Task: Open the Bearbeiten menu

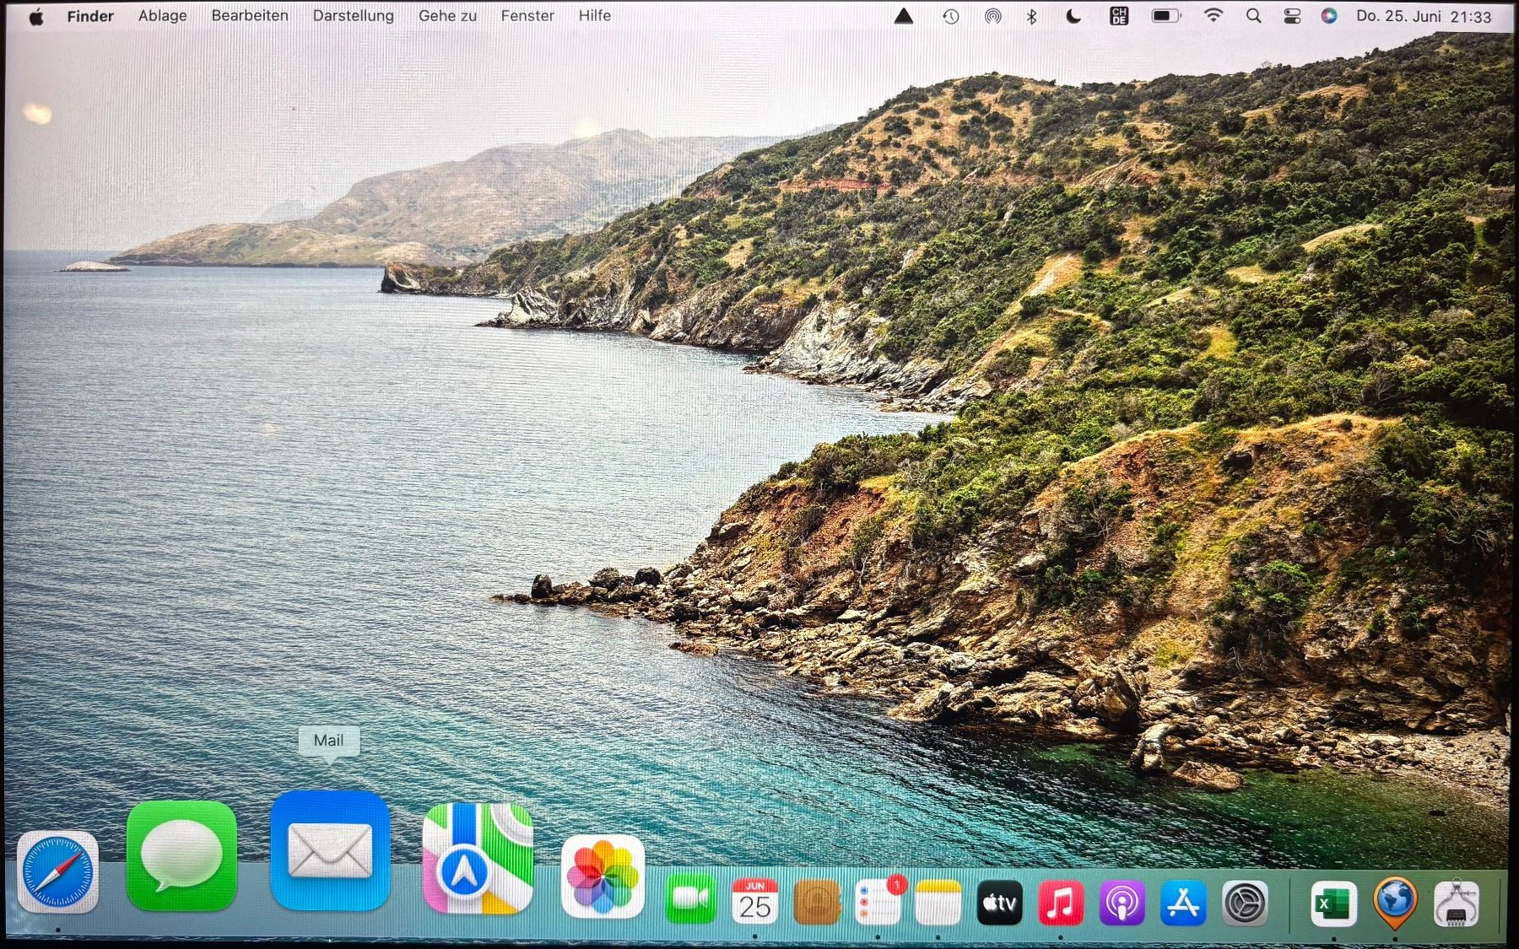Action: pos(250,16)
